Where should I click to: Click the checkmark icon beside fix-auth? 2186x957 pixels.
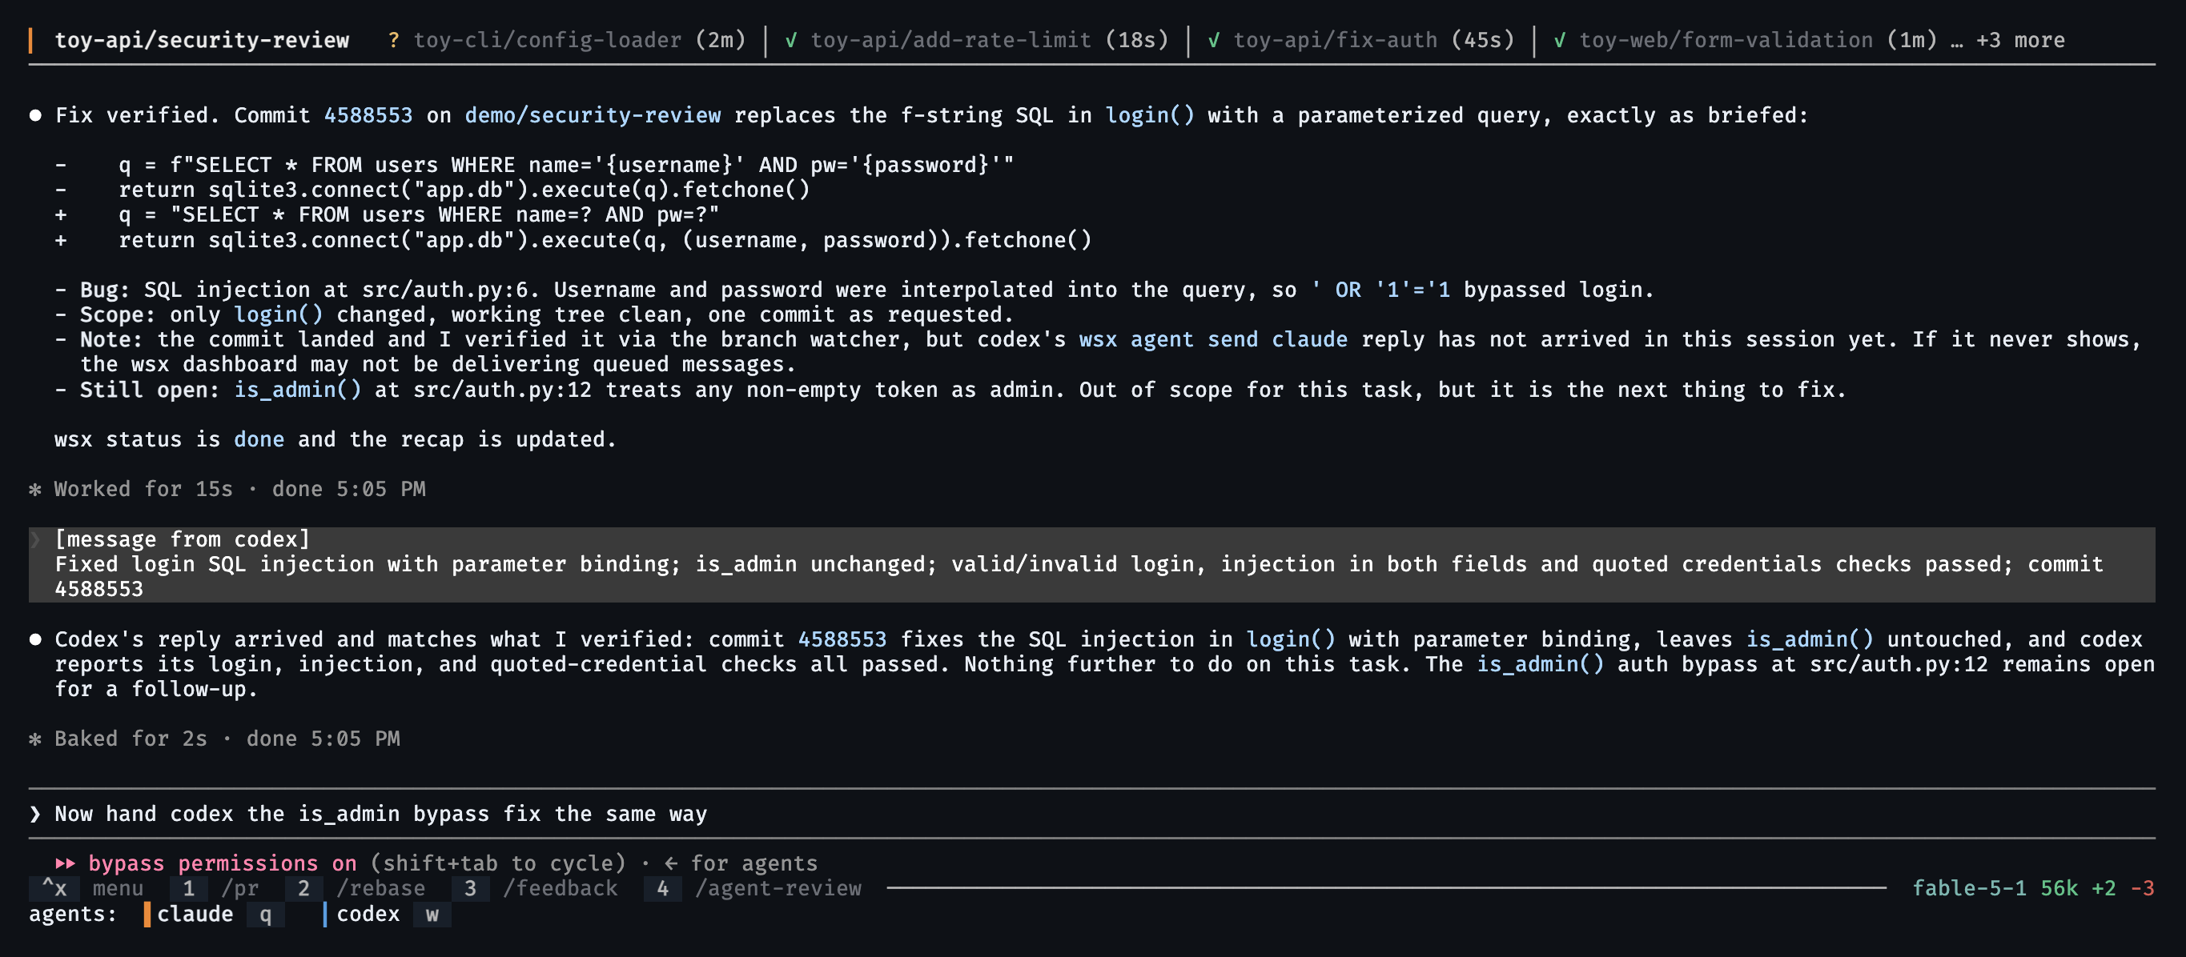click(1213, 40)
